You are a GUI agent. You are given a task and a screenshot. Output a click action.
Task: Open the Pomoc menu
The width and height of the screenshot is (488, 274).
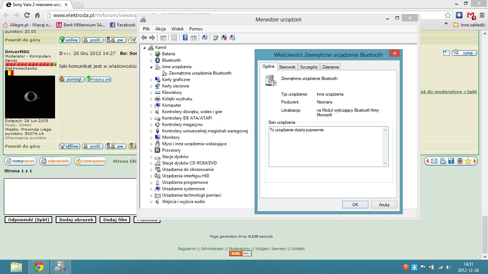[x=196, y=29]
